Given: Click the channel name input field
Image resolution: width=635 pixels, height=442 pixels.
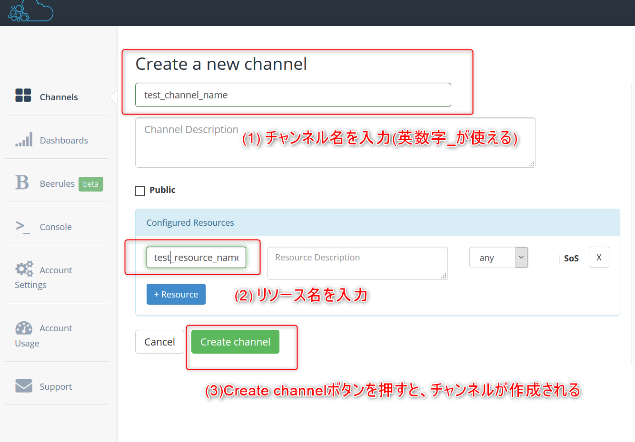Looking at the screenshot, I should 293,95.
